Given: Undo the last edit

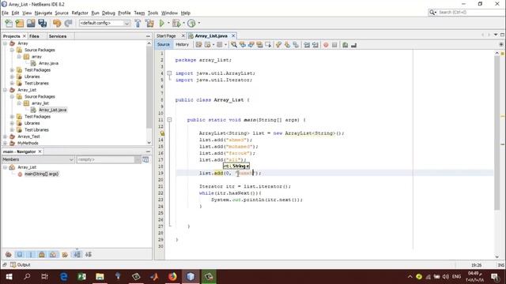Looking at the screenshot, I should pos(57,23).
